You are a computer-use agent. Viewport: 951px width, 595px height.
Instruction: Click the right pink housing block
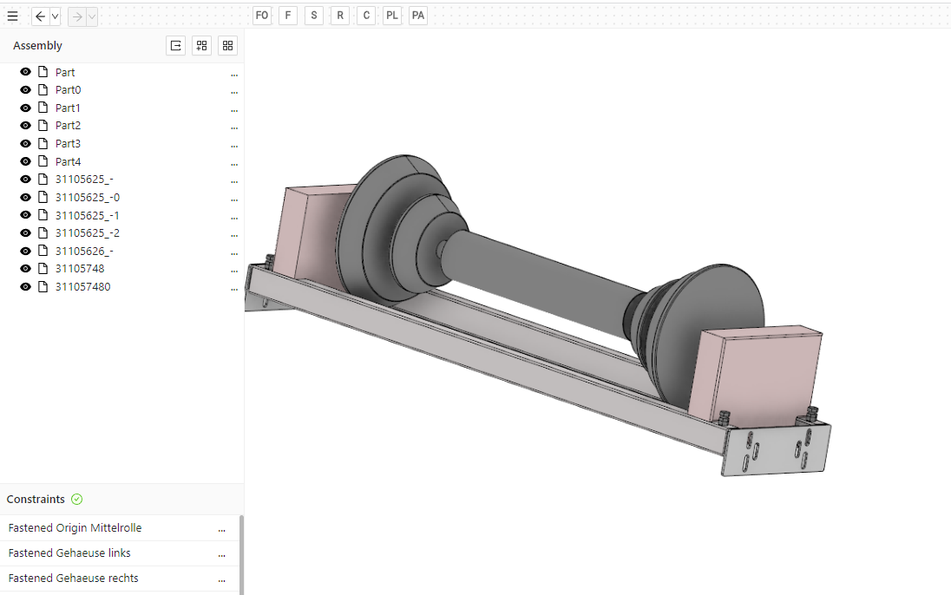758,376
